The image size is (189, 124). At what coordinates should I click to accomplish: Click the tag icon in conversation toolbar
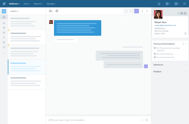pos(57,11)
